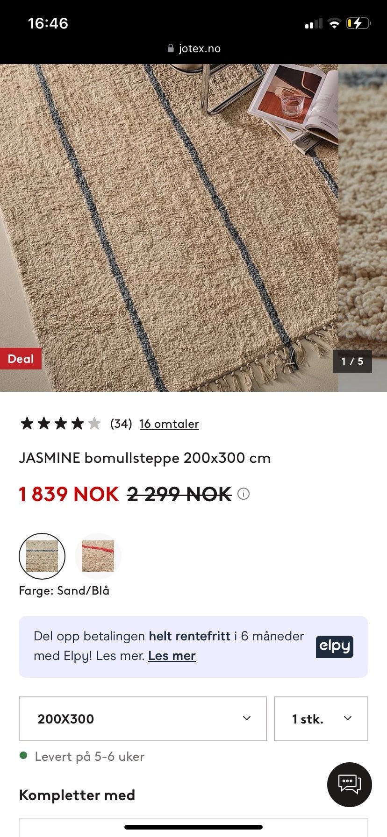The height and width of the screenshot is (837, 387).
Task: Tap the price info circle icon
Action: click(244, 494)
